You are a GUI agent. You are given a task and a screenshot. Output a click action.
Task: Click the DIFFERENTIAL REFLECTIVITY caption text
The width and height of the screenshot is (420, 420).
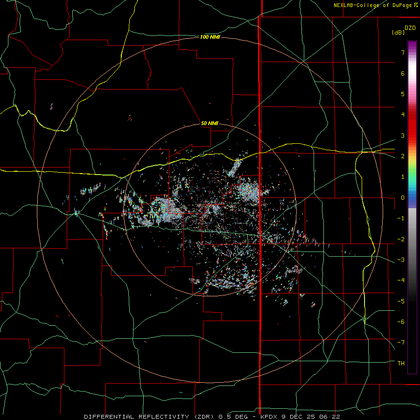(x=136, y=417)
